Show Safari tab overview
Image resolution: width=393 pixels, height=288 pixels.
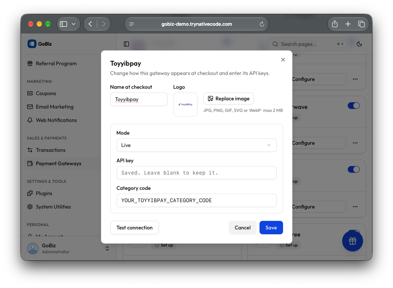[x=361, y=24]
